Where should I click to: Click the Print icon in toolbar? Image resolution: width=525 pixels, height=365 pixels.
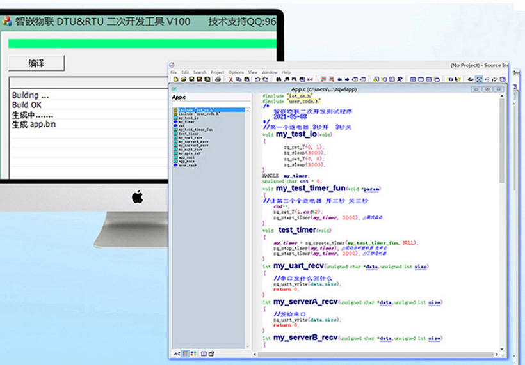(218, 79)
